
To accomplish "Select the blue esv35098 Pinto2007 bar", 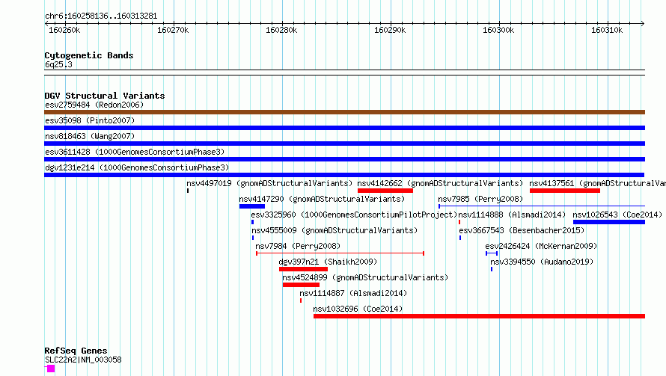I will click(344, 128).
